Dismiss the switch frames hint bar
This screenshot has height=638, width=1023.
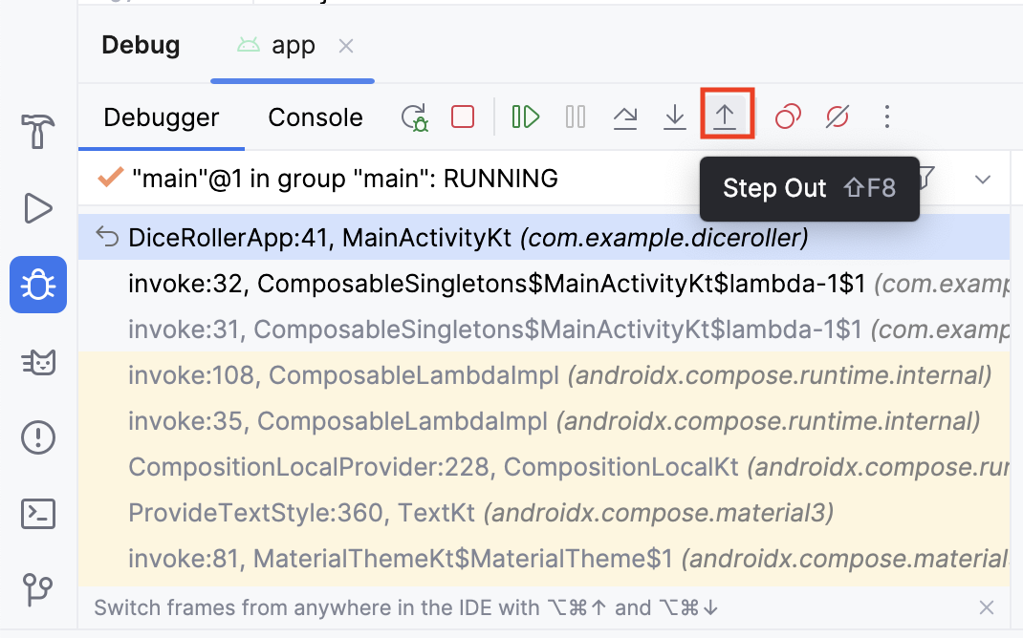pos(987,607)
